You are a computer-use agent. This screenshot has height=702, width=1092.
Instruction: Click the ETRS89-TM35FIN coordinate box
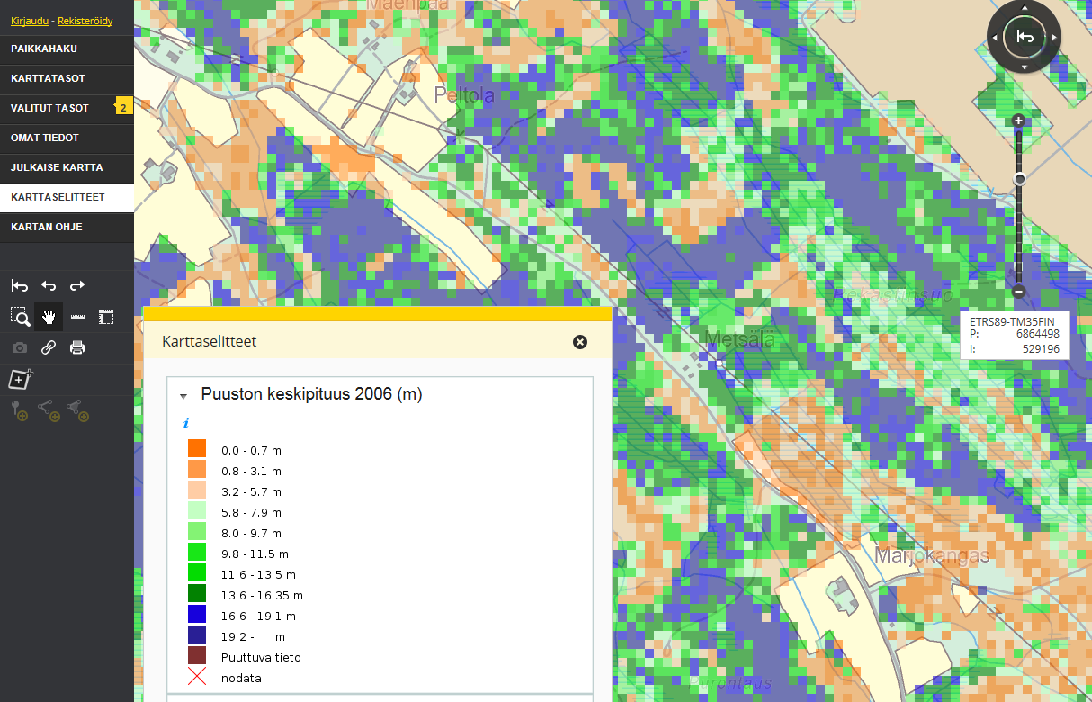point(1015,334)
